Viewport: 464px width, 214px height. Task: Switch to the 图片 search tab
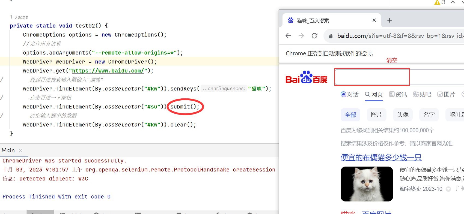pos(446,94)
